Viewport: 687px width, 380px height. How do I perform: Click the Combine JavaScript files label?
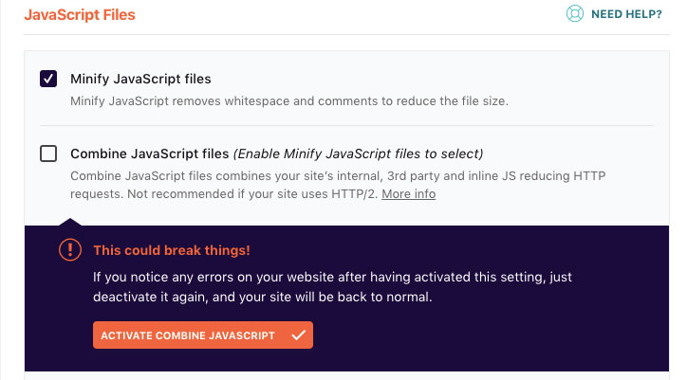(149, 154)
